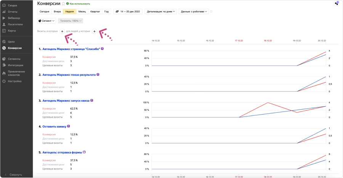Open Цели icon in sidebar
Image resolution: width=343 pixels, height=178 pixels.
(x=4, y=41)
